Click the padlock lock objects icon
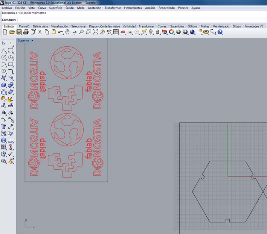 [x=158, y=32]
